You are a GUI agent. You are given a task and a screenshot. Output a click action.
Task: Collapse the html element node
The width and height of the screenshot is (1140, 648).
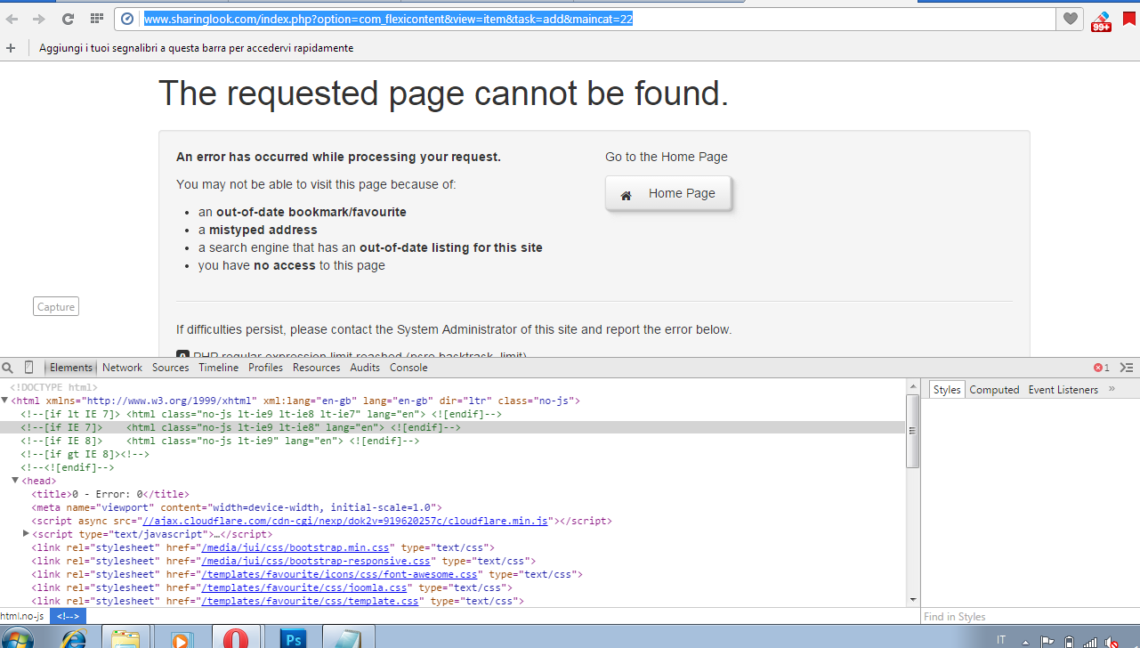pyautogui.click(x=6, y=401)
